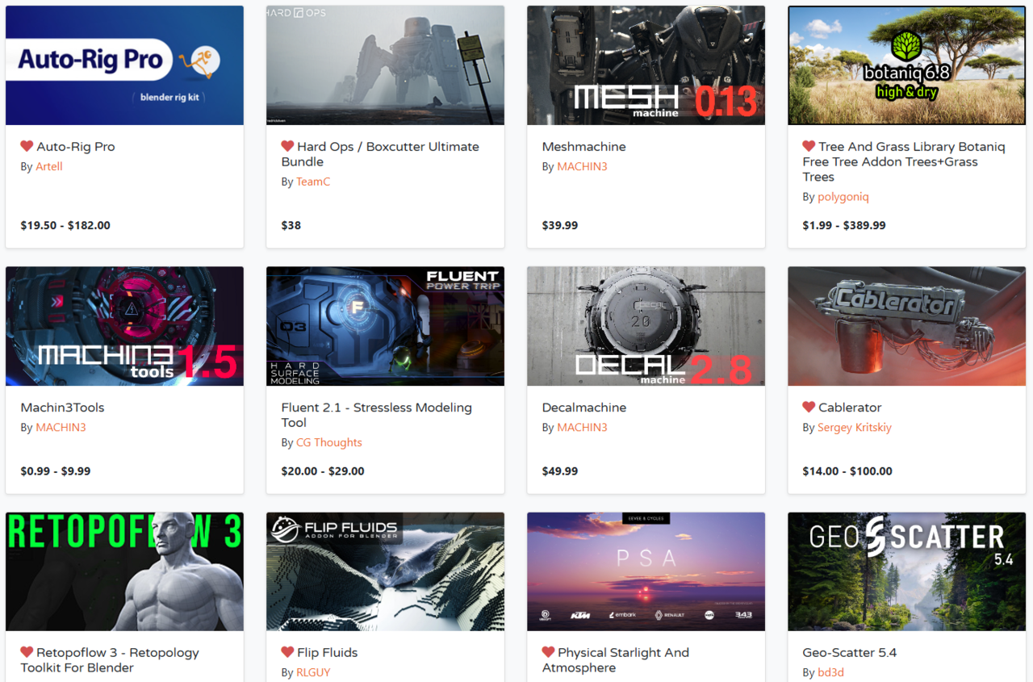Open Tree And Grass Library Botaniq title
Image resolution: width=1033 pixels, height=682 pixels.
coord(904,161)
